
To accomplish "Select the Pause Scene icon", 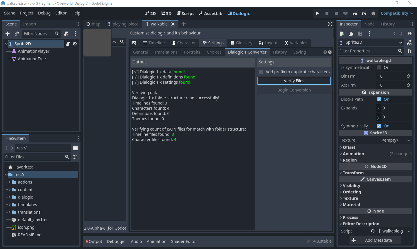I will pos(327,13).
